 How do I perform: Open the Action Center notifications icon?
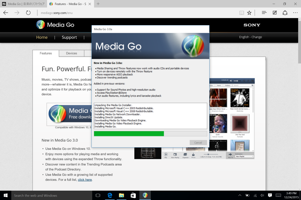[x=270, y=195]
